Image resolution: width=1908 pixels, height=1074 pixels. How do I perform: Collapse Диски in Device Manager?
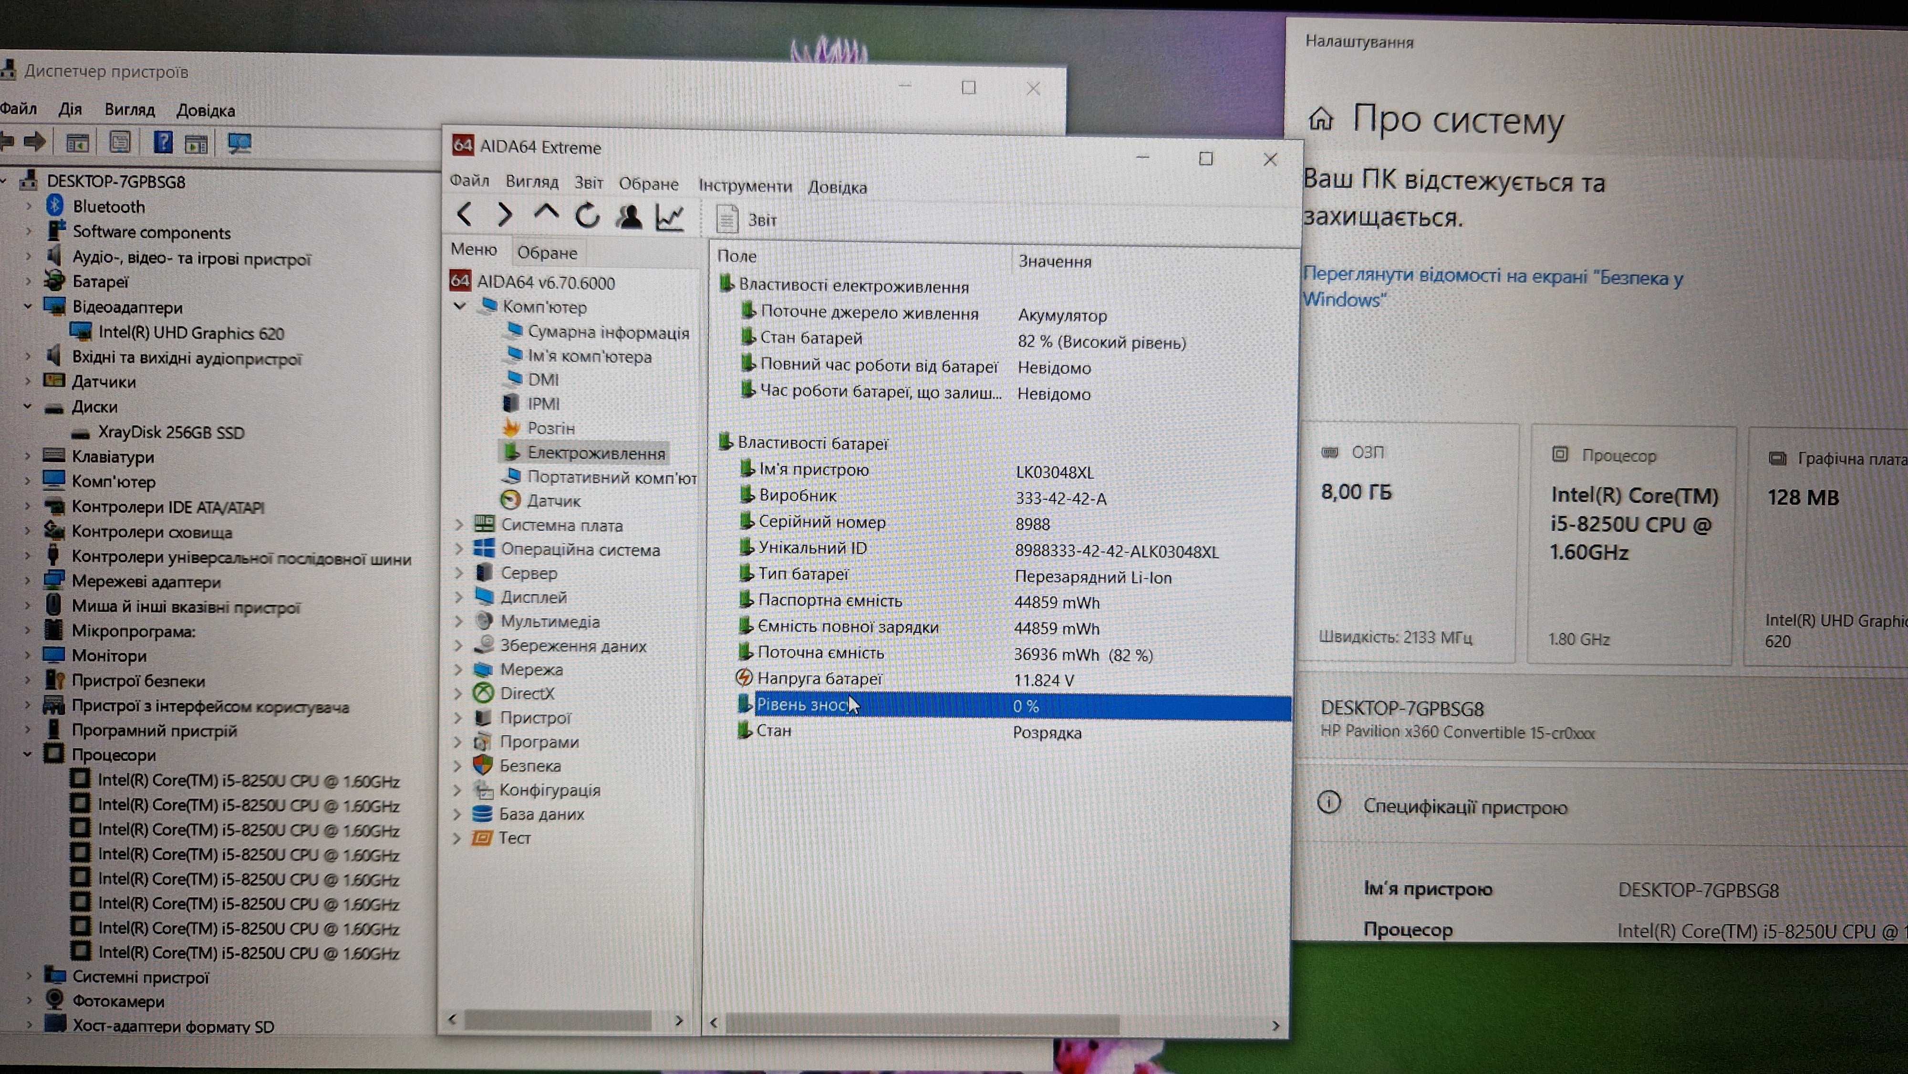[x=28, y=406]
